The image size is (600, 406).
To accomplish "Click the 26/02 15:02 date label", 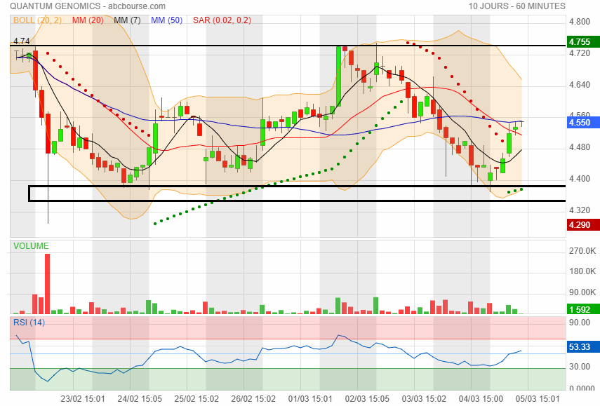I will click(253, 399).
